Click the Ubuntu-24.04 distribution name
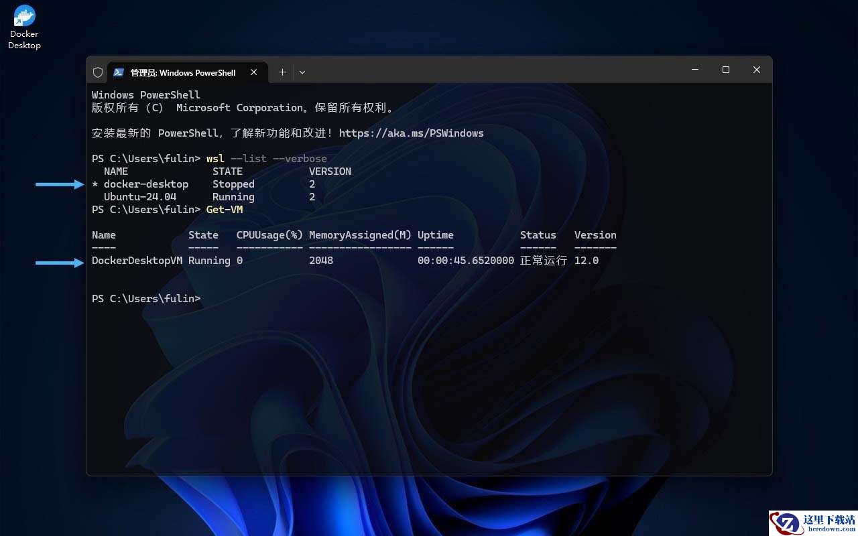Screen dimensions: 858x536 click(140, 197)
